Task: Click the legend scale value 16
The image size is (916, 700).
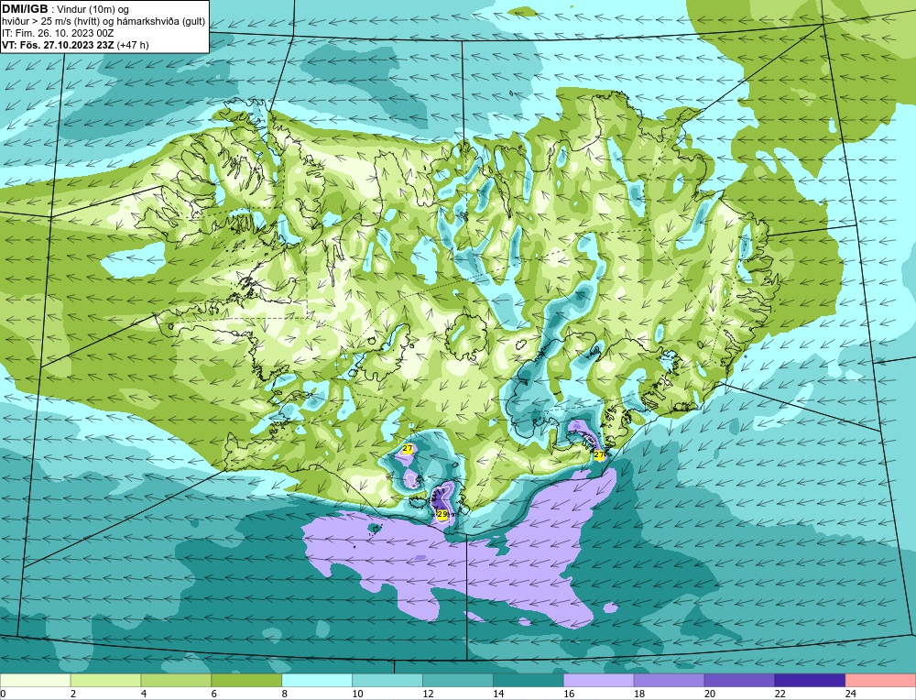Action: [569, 694]
